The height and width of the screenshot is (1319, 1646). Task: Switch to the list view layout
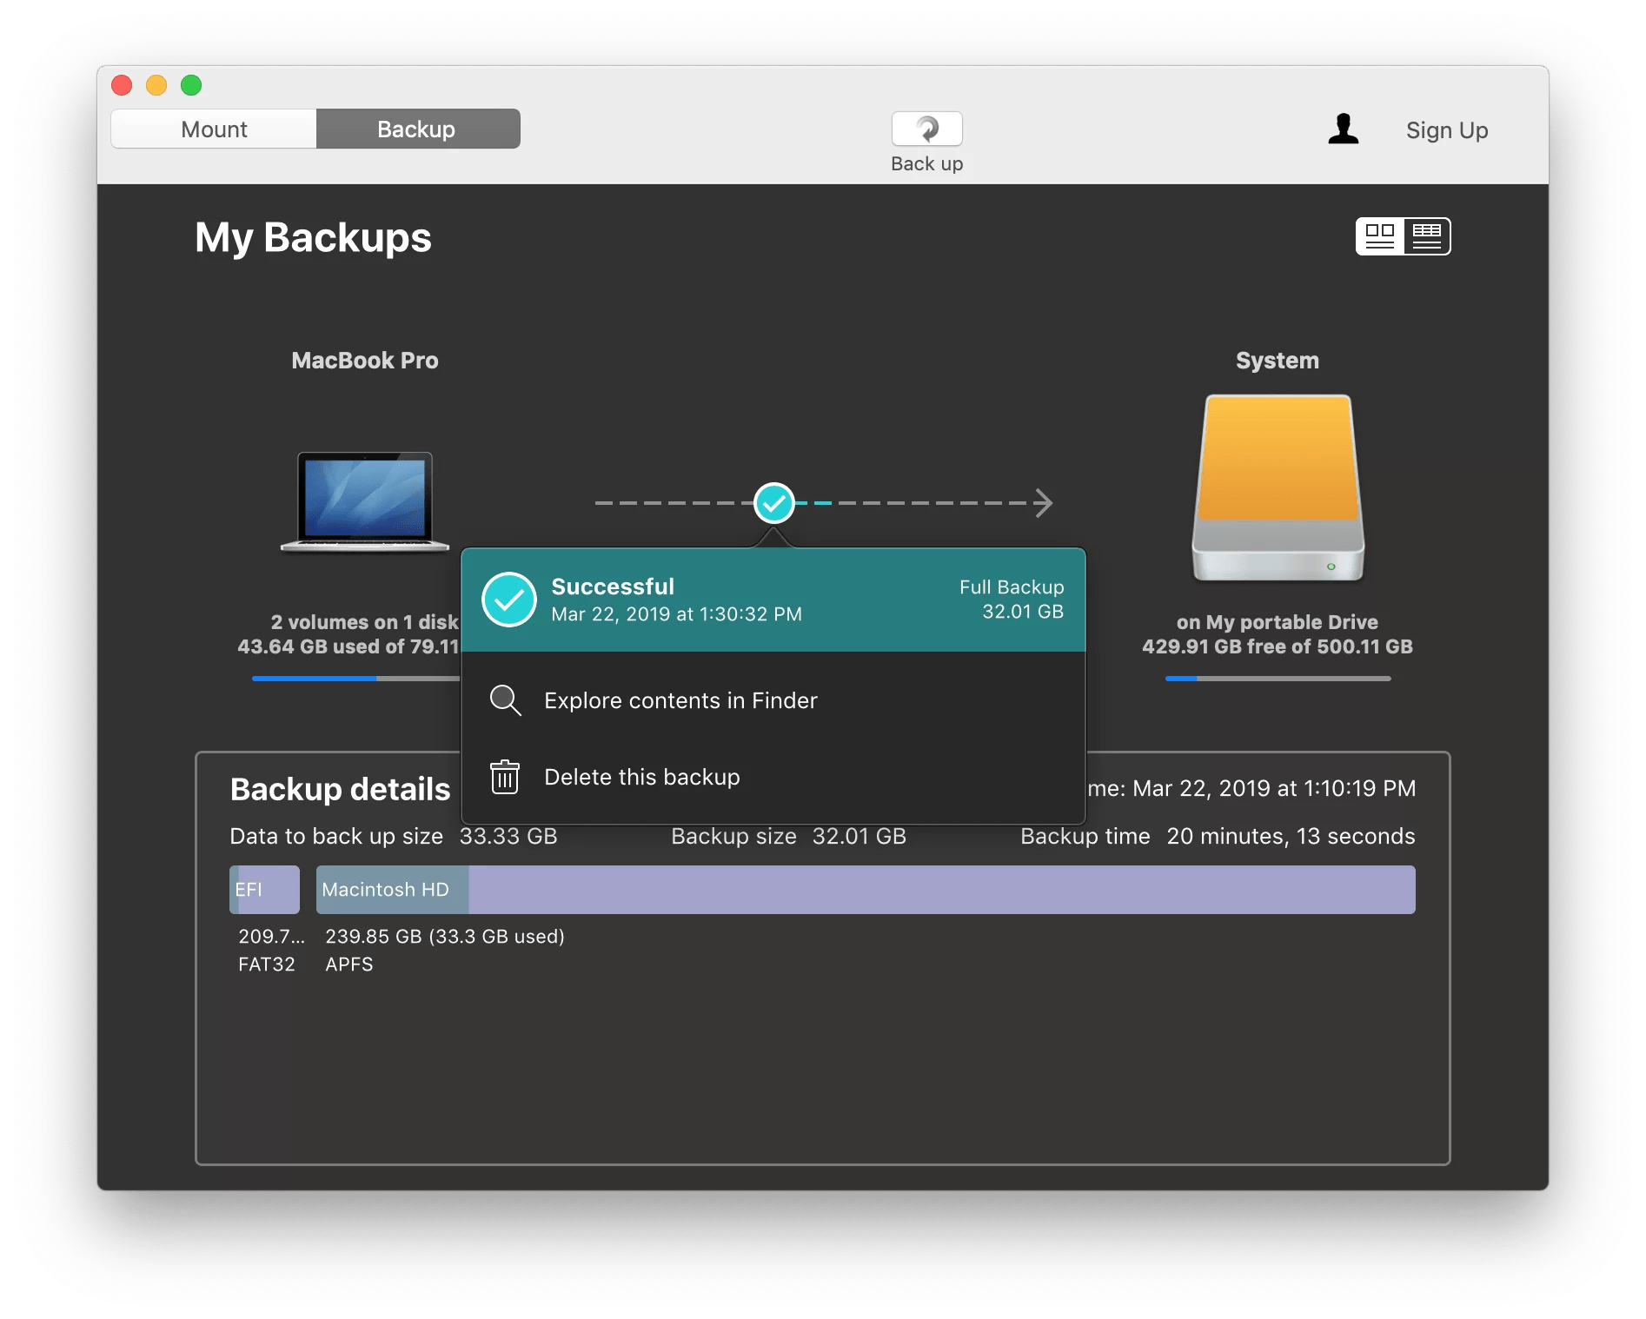point(1427,236)
